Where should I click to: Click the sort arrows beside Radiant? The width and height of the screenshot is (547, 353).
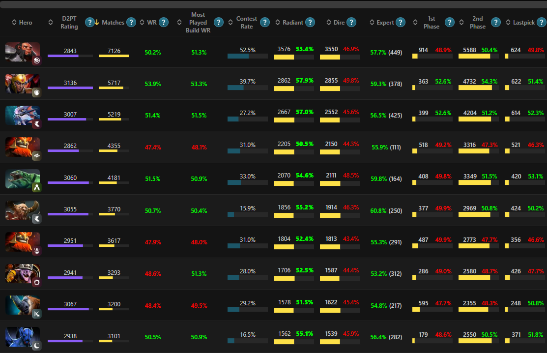click(278, 22)
